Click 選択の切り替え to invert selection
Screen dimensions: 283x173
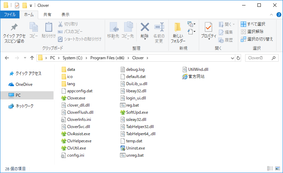[x=257, y=39]
